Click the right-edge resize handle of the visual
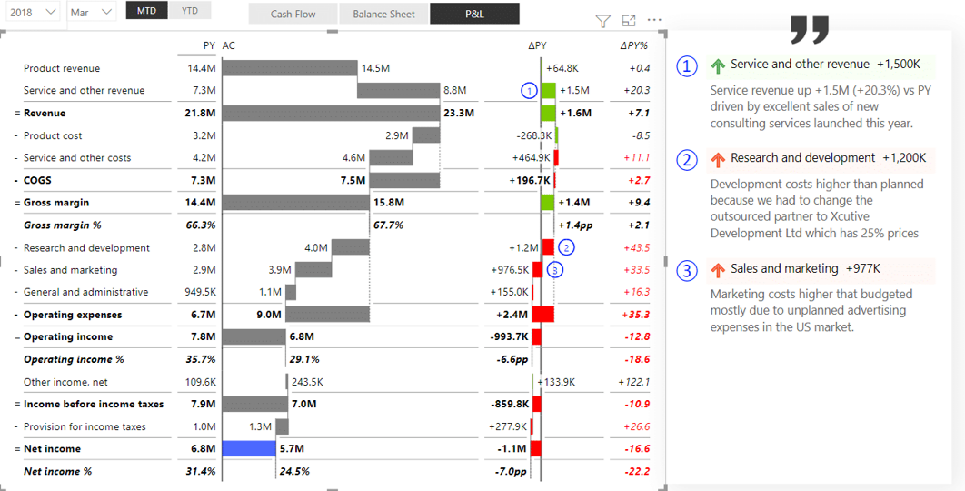The height and width of the screenshot is (491, 965). (667, 259)
